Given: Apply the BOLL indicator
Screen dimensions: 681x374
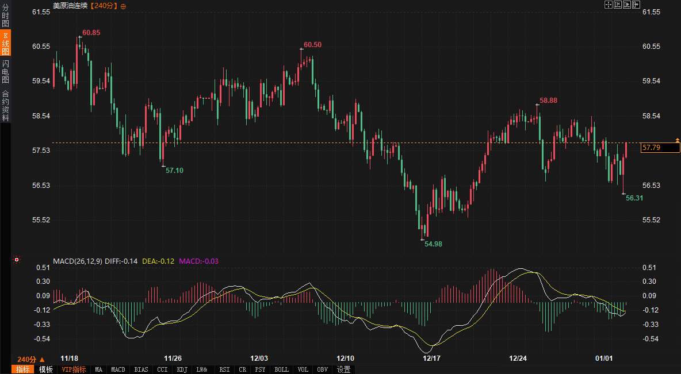Looking at the screenshot, I should [x=281, y=369].
